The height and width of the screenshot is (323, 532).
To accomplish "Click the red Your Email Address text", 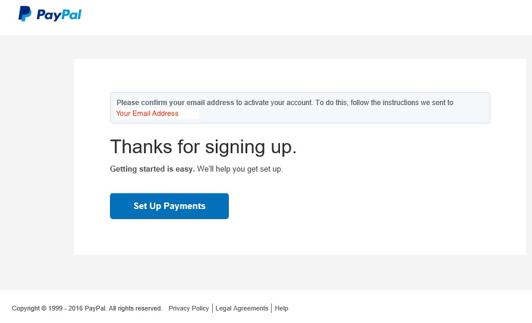I will 147,113.
